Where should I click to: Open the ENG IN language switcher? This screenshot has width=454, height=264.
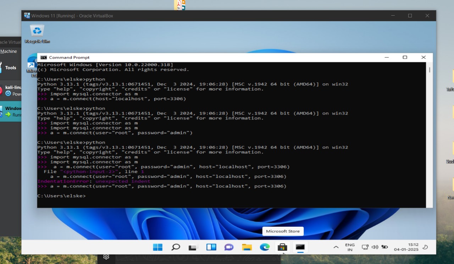[x=350, y=247]
